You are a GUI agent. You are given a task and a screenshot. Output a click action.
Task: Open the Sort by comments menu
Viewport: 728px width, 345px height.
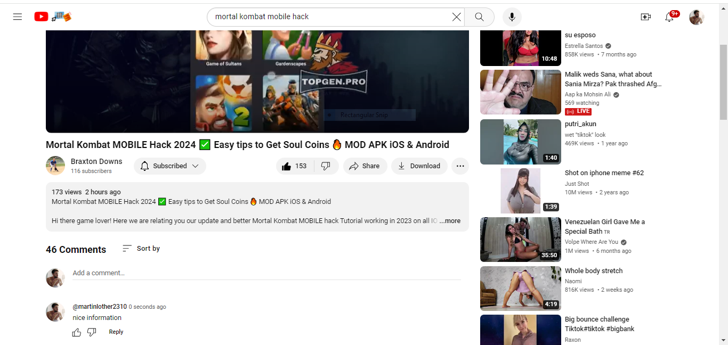[141, 249]
